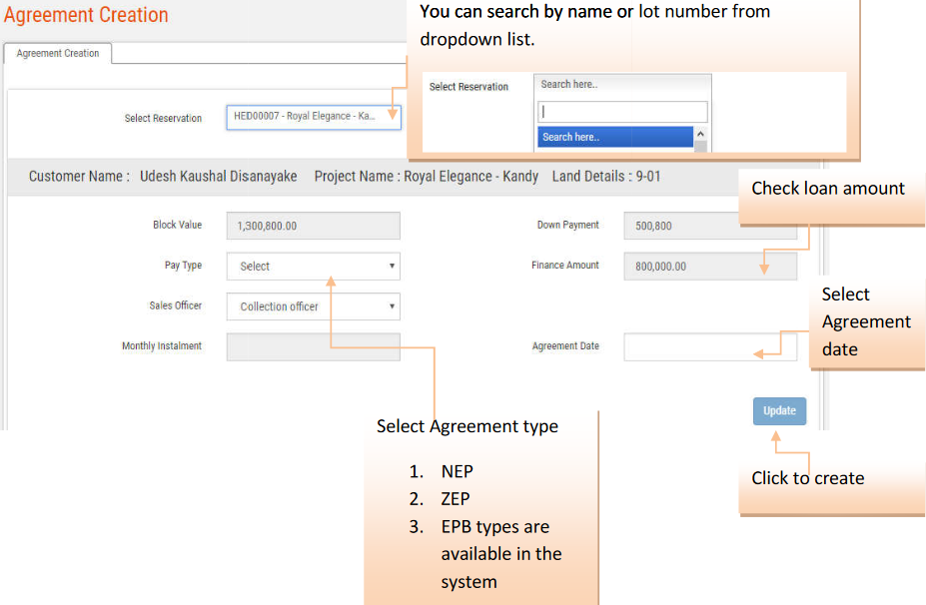Expand the Pay Type dropdown

(x=313, y=267)
